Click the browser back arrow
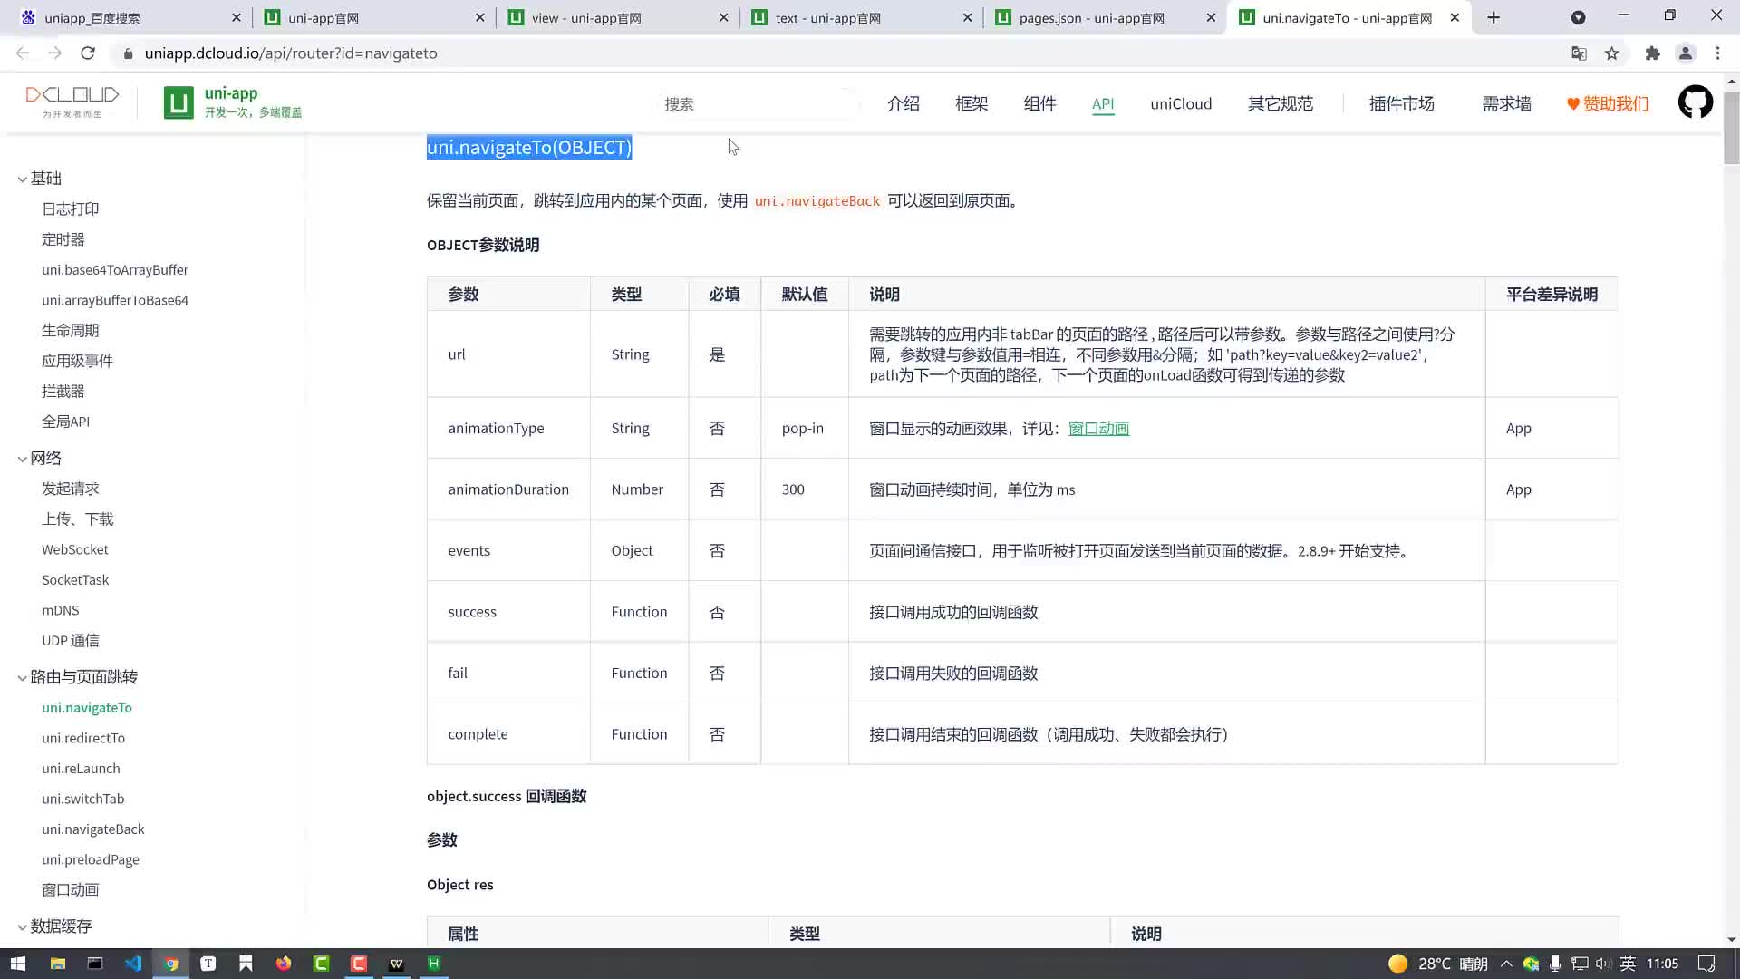1740x979 pixels. [x=23, y=53]
